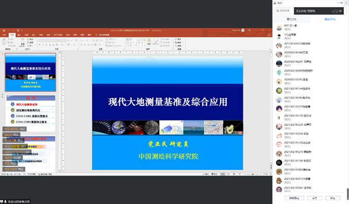Select the member row starting with 2021302141144
Screen dimensions: 349x204
(311, 90)
